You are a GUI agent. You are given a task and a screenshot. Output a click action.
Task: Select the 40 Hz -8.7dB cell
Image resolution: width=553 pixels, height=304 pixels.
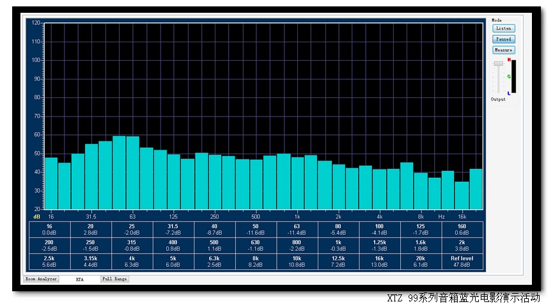click(215, 230)
